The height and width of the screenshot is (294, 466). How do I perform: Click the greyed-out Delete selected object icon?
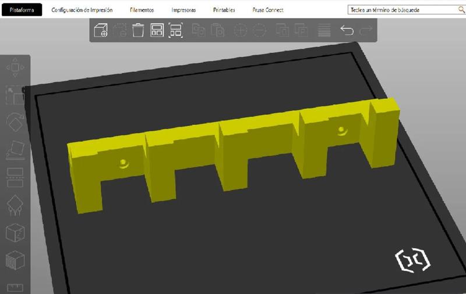tap(120, 30)
